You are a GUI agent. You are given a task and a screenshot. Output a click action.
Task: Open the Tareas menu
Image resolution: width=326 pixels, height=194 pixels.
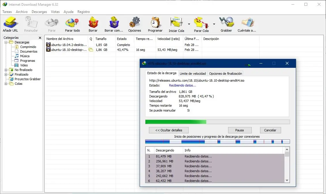[x=7, y=12]
